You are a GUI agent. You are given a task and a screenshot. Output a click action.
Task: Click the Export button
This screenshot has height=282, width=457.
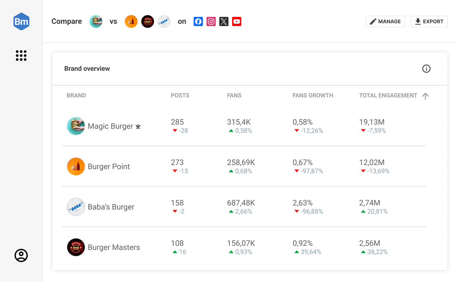(x=429, y=21)
